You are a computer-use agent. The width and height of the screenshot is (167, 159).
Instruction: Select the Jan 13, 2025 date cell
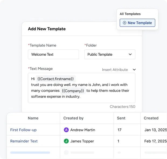pos(155,130)
